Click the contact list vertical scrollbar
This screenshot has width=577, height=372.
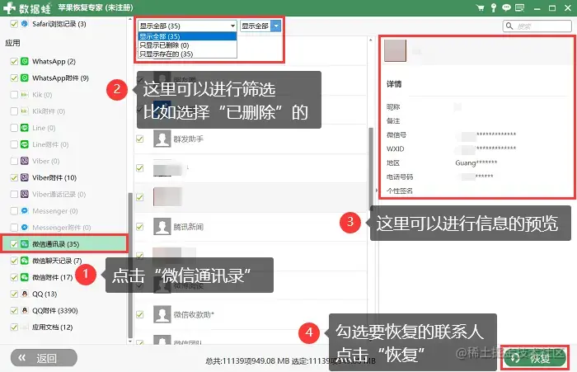pos(371,169)
